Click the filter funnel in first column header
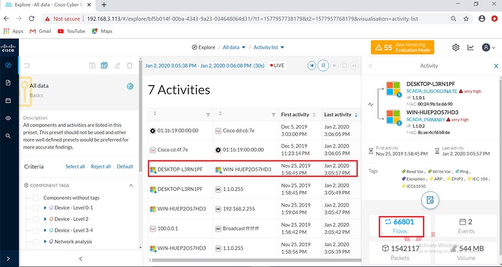Viewport: 502px width, 267px height. click(208, 114)
